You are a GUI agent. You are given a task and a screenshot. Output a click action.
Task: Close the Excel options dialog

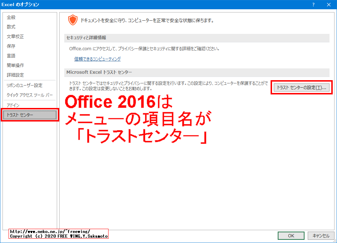point(329,5)
